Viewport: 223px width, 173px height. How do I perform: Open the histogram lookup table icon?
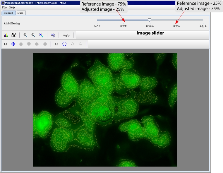[x=6, y=35]
